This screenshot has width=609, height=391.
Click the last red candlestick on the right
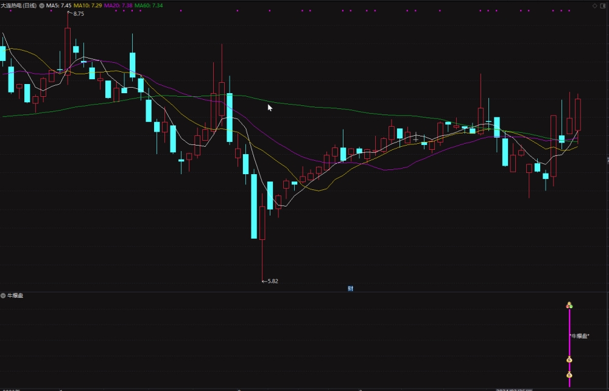[577, 114]
